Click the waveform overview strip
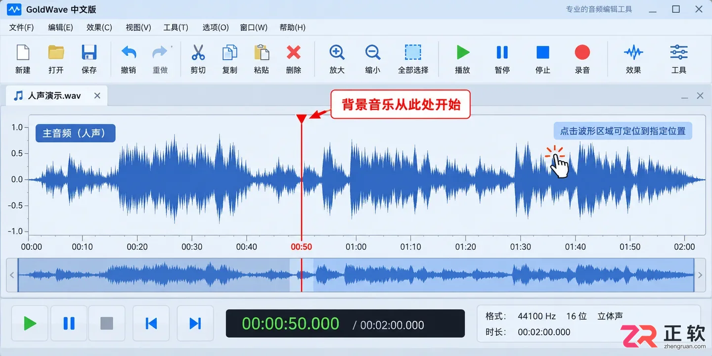 click(356, 275)
